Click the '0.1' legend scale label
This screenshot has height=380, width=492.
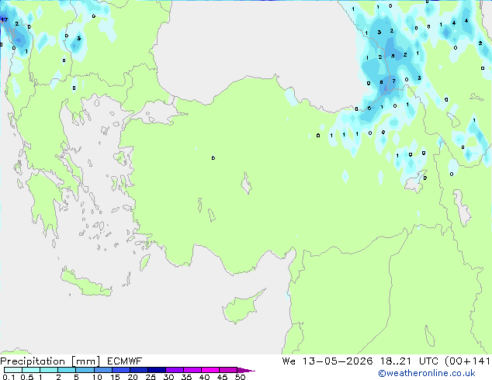(9, 377)
